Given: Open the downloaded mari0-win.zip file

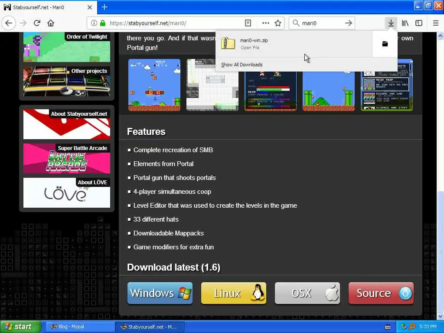Looking at the screenshot, I should (x=294, y=44).
